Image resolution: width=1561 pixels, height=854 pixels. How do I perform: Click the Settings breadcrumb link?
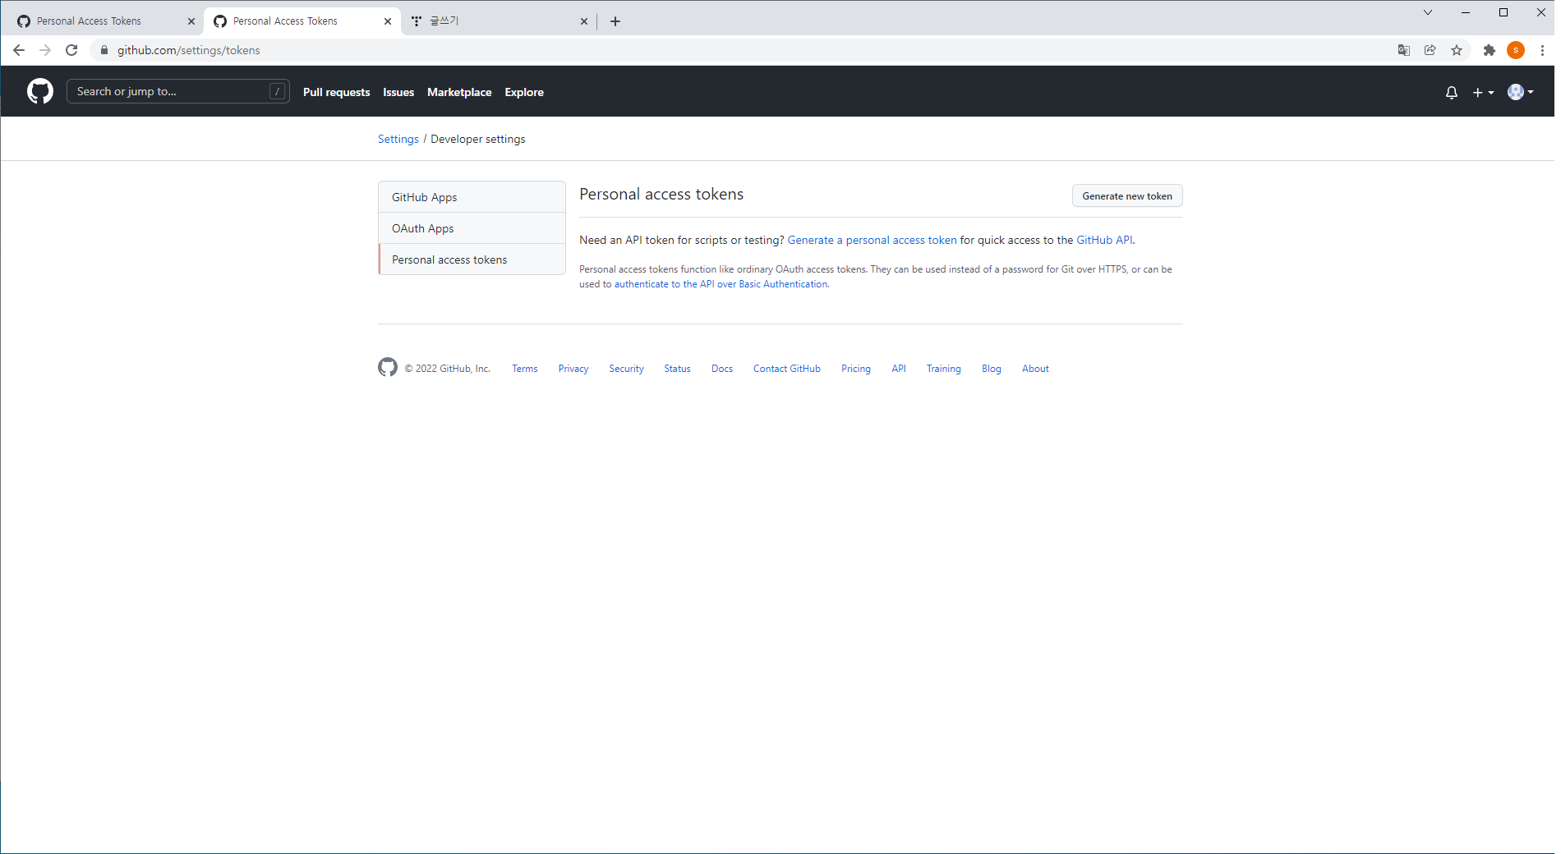pos(398,139)
